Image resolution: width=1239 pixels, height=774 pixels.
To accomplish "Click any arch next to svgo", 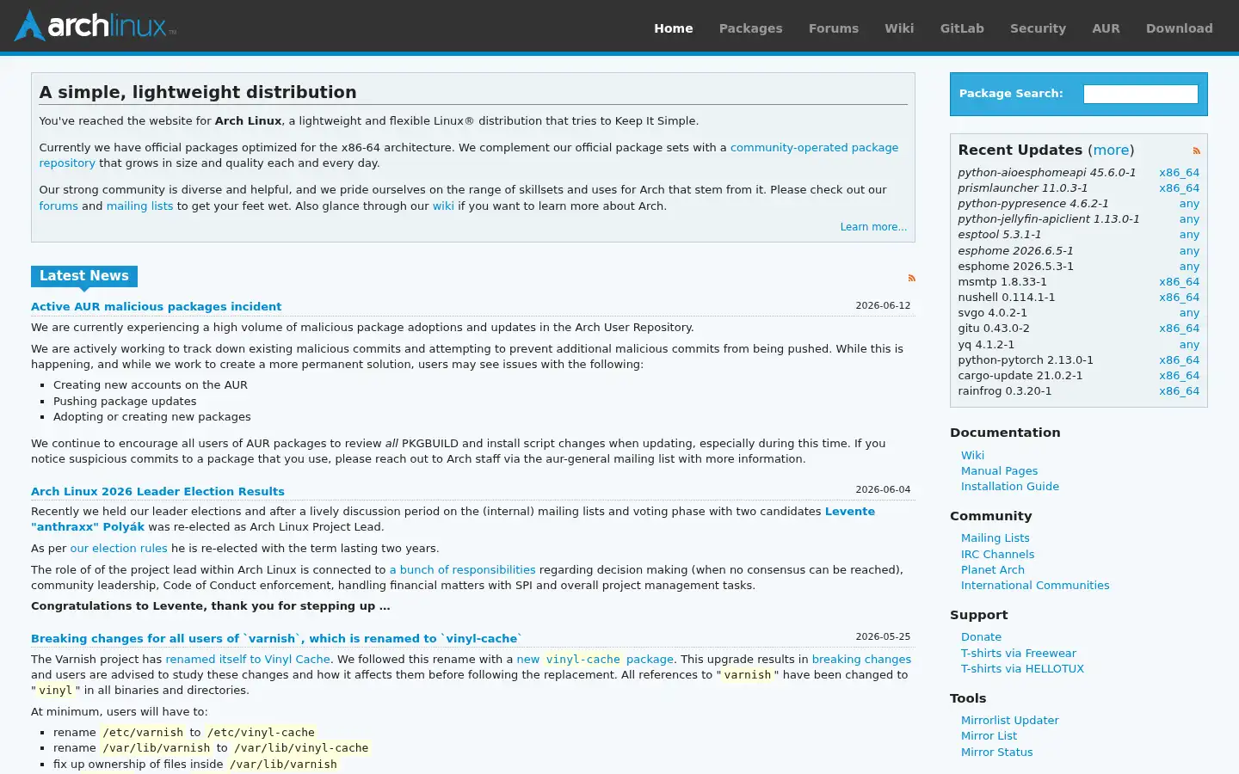I will (x=1189, y=313).
